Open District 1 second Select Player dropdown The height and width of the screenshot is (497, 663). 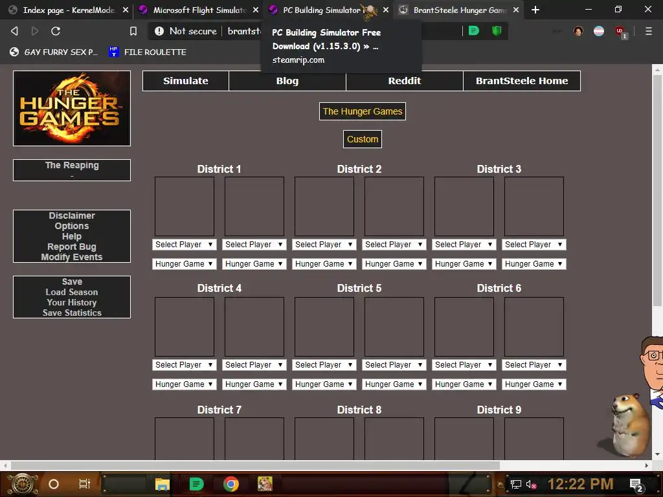[254, 244]
